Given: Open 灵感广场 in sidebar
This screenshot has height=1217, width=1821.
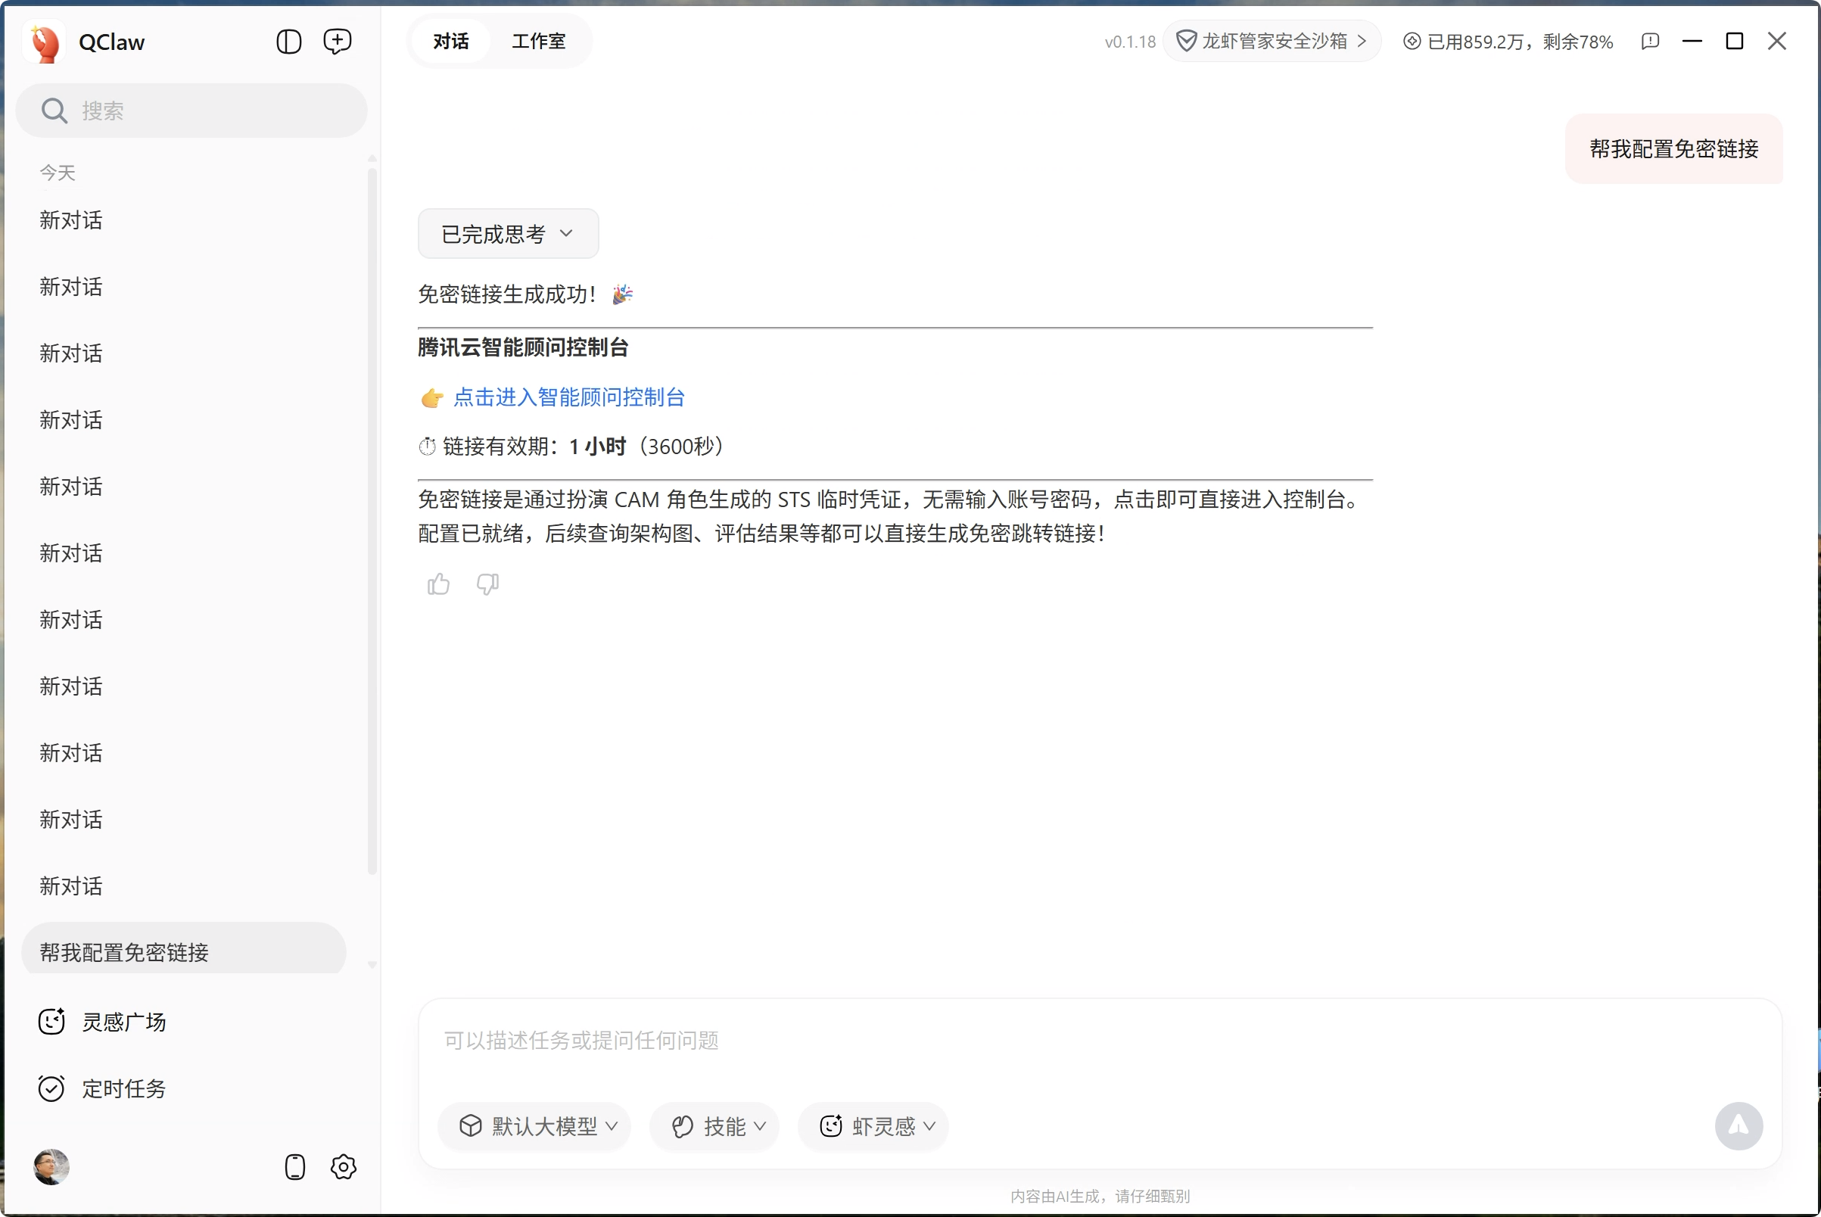Looking at the screenshot, I should (123, 1022).
